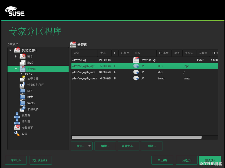Click the LVM2 se_vg disk icon
Viewport: 225px width, 168px height.
pos(136,60)
